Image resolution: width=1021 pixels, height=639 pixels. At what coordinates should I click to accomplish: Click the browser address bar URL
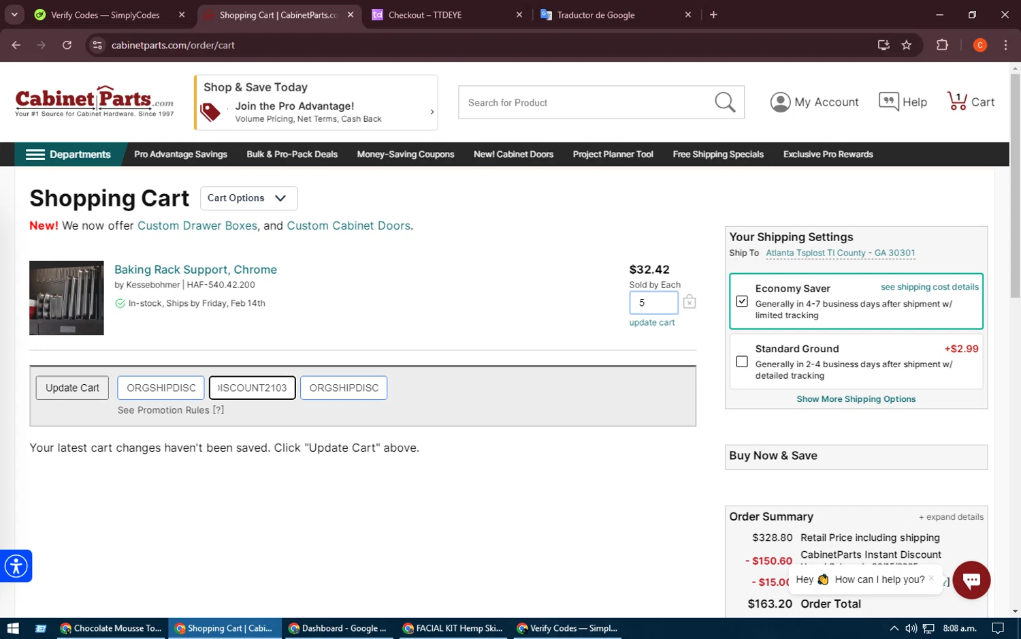[173, 45]
